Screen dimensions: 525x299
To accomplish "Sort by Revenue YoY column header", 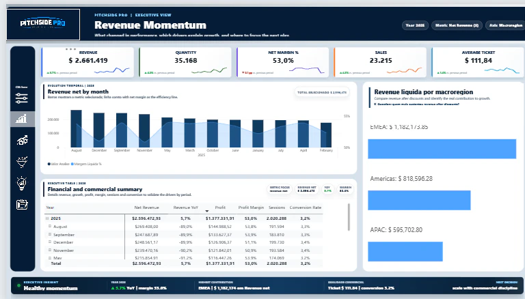I will (x=186, y=208).
